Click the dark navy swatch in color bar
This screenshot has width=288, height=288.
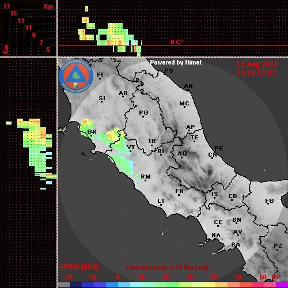tap(75, 285)
